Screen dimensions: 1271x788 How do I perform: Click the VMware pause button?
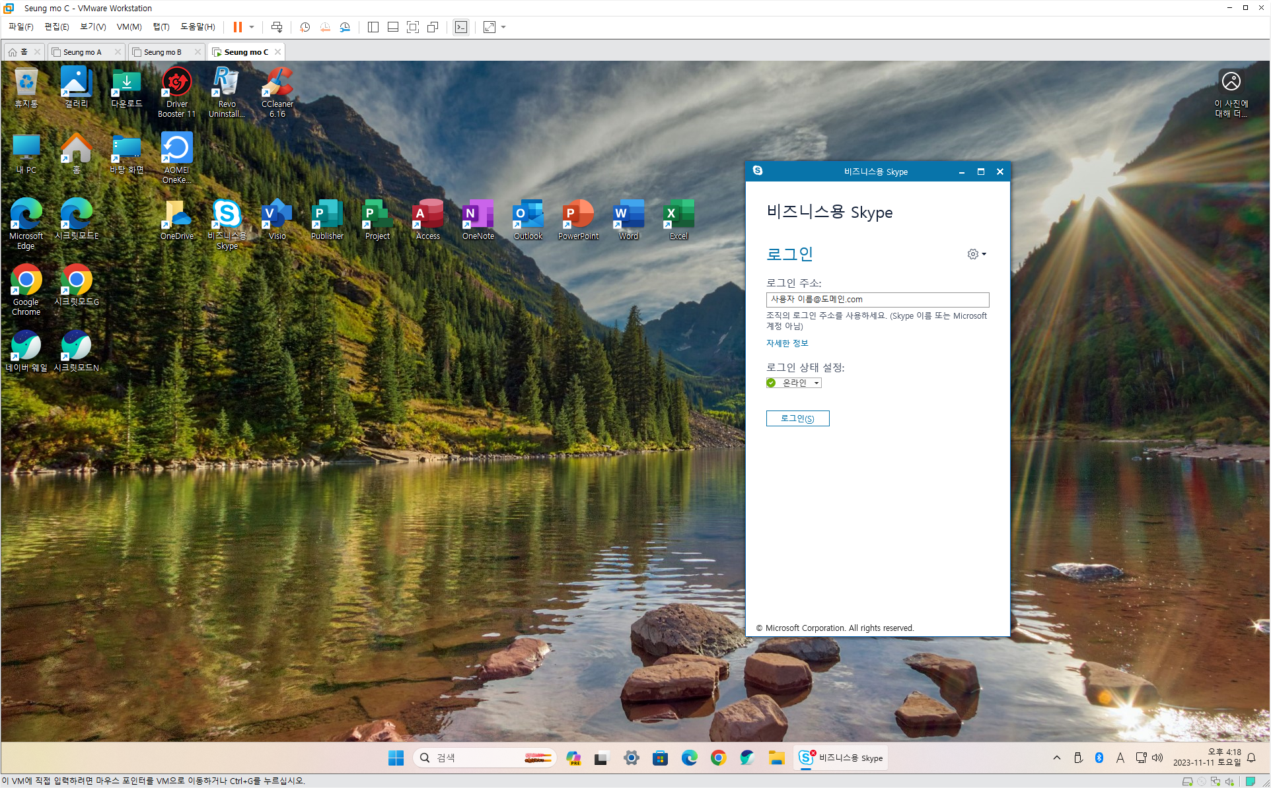pyautogui.click(x=238, y=27)
